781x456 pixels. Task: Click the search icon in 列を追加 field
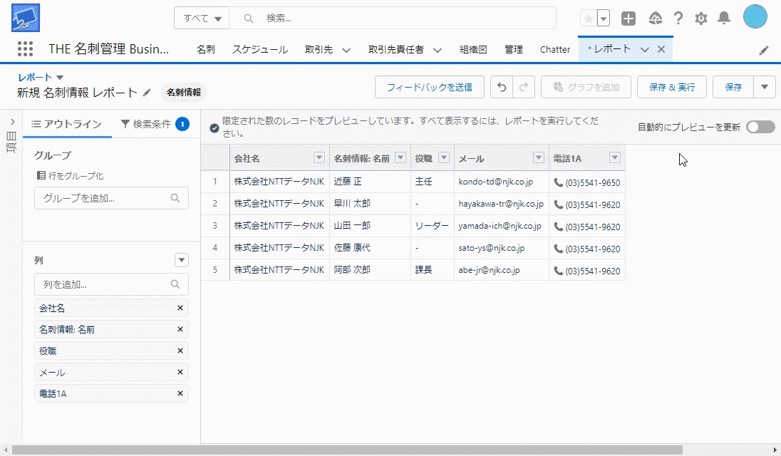[175, 284]
